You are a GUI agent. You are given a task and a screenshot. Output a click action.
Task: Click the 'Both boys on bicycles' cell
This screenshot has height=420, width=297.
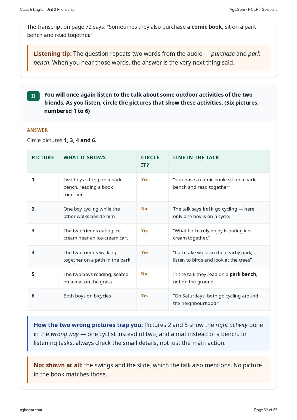click(x=87, y=296)
